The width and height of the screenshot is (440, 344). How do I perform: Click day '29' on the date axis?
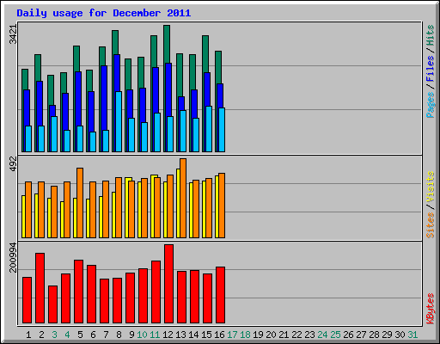[387, 335]
